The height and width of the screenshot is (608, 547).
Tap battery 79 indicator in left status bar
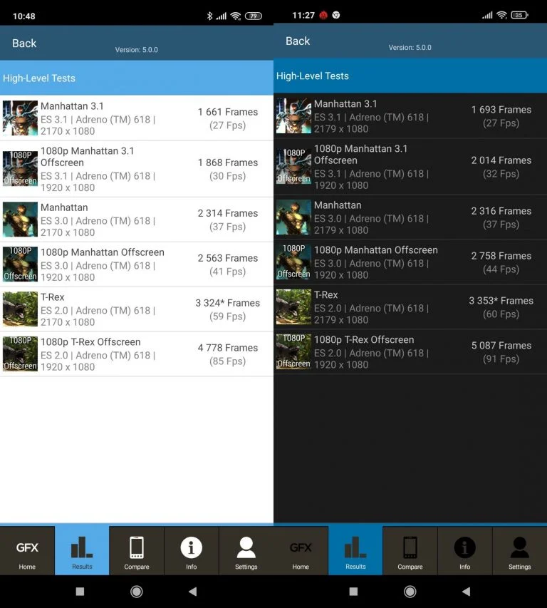click(254, 16)
